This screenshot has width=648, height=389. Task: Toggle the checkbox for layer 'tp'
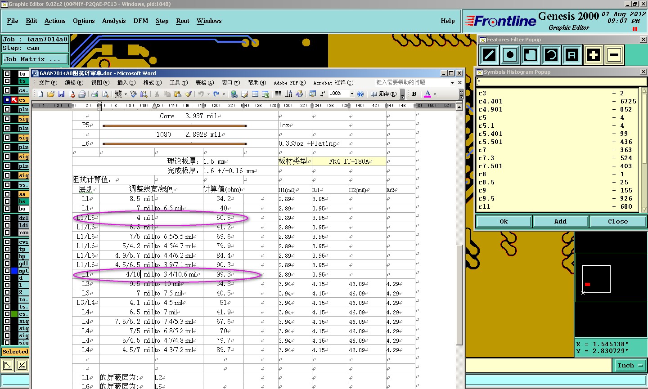click(7, 249)
